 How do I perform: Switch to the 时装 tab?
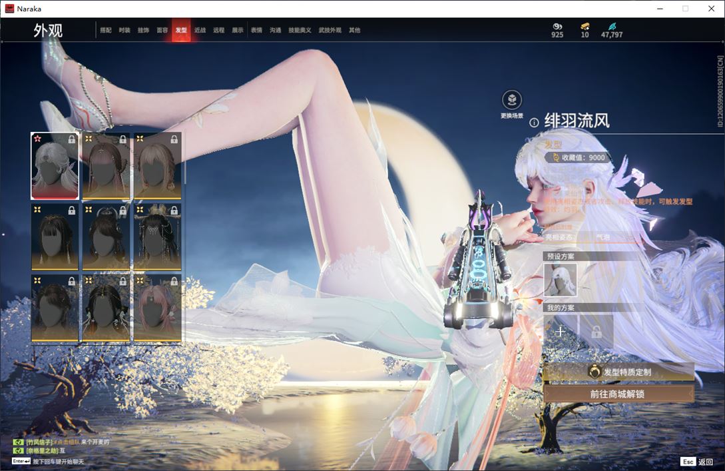[x=124, y=30]
